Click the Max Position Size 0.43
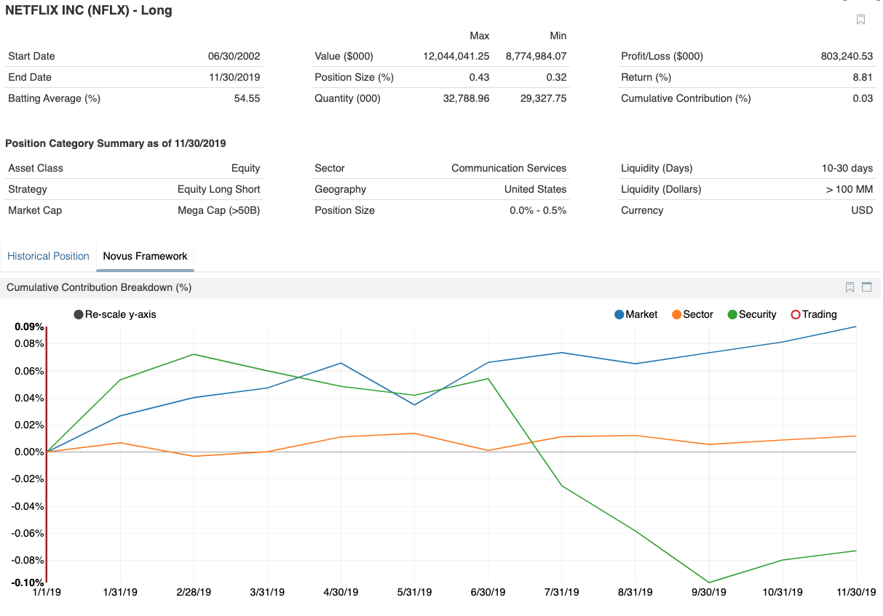This screenshot has width=883, height=616. [480, 77]
